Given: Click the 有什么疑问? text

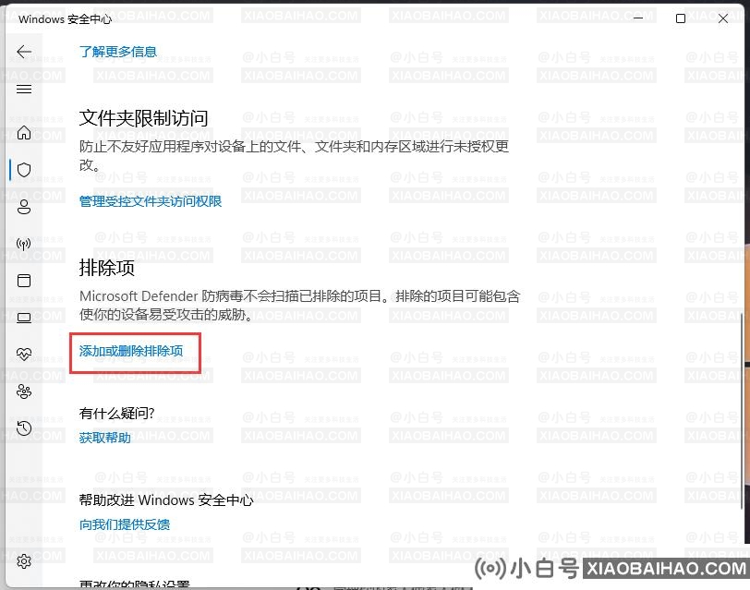Looking at the screenshot, I should coord(117,413).
